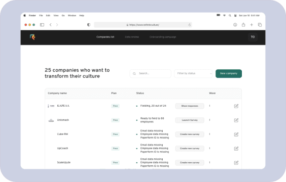Click the KAPEAA company name
Screen dimensions: 286x182
(x=63, y=106)
